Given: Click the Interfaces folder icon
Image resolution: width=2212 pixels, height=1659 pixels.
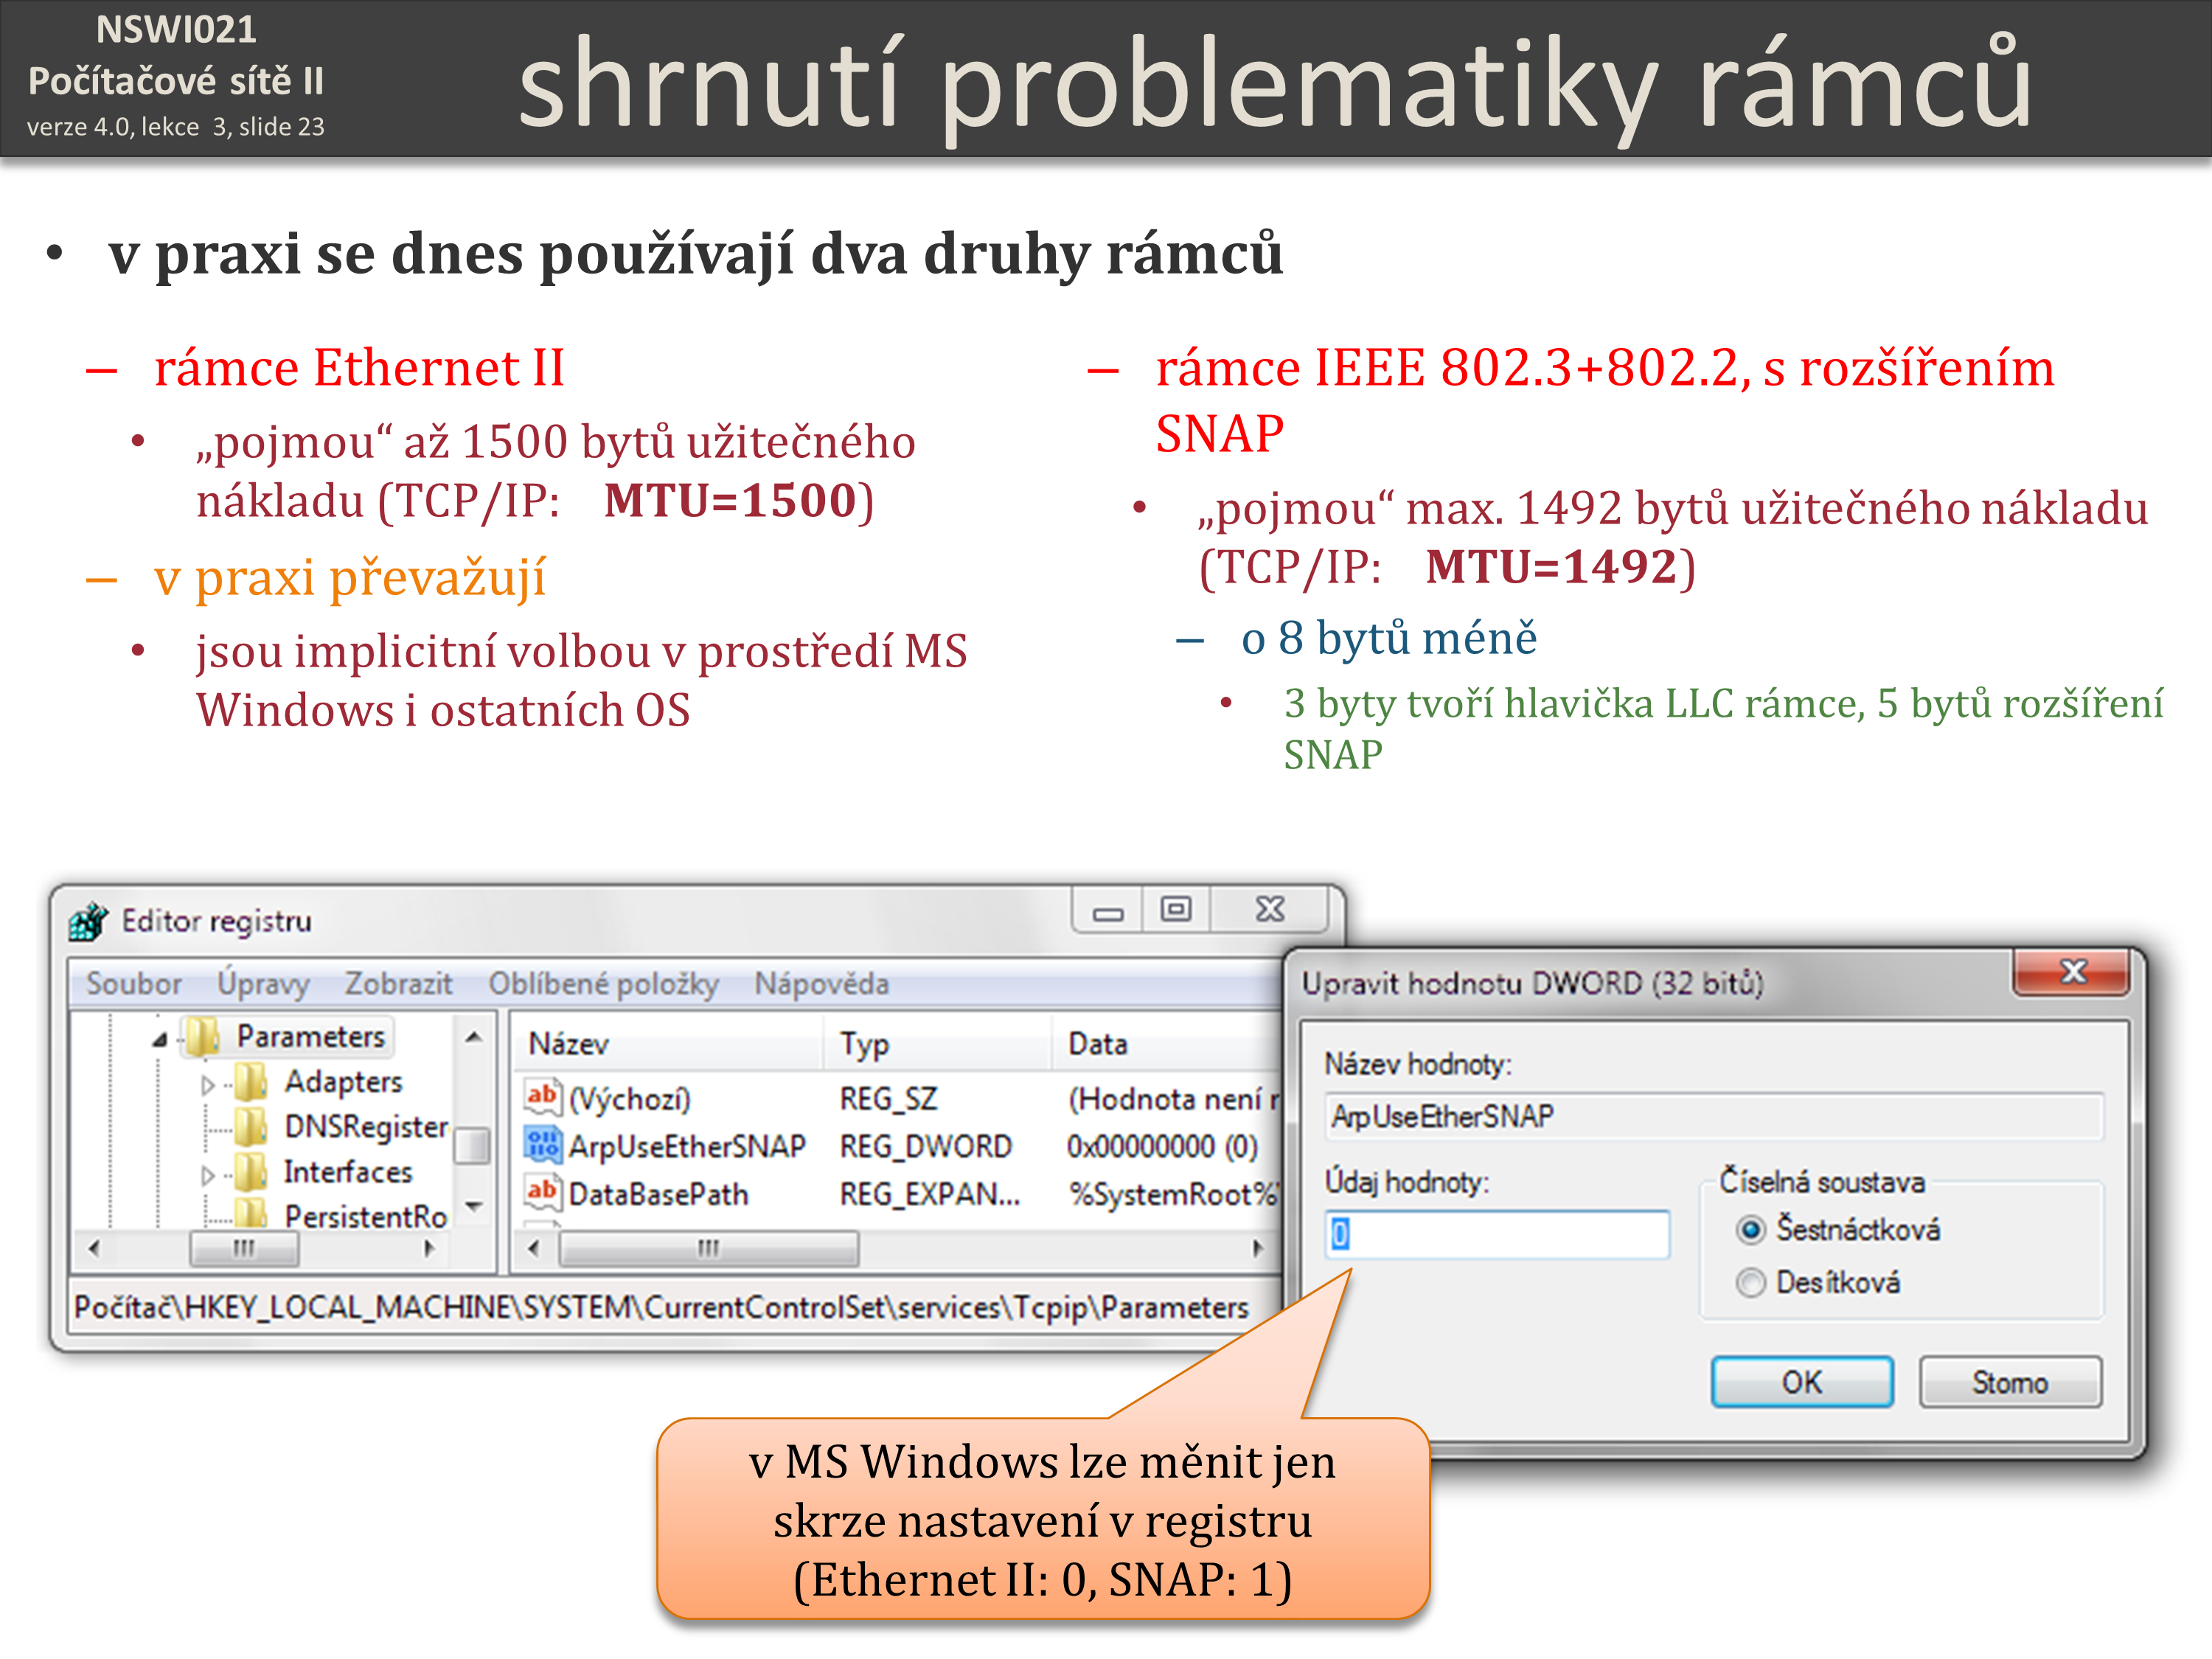Looking at the screenshot, I should pyautogui.click(x=250, y=1172).
